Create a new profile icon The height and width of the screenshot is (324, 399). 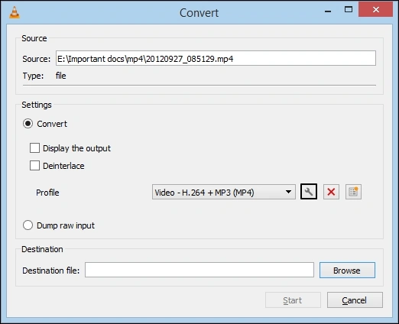(353, 192)
